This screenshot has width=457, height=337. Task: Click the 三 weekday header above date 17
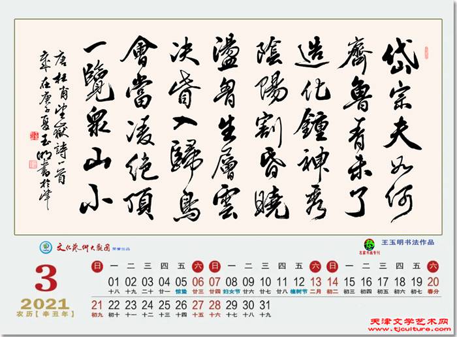(x=383, y=266)
